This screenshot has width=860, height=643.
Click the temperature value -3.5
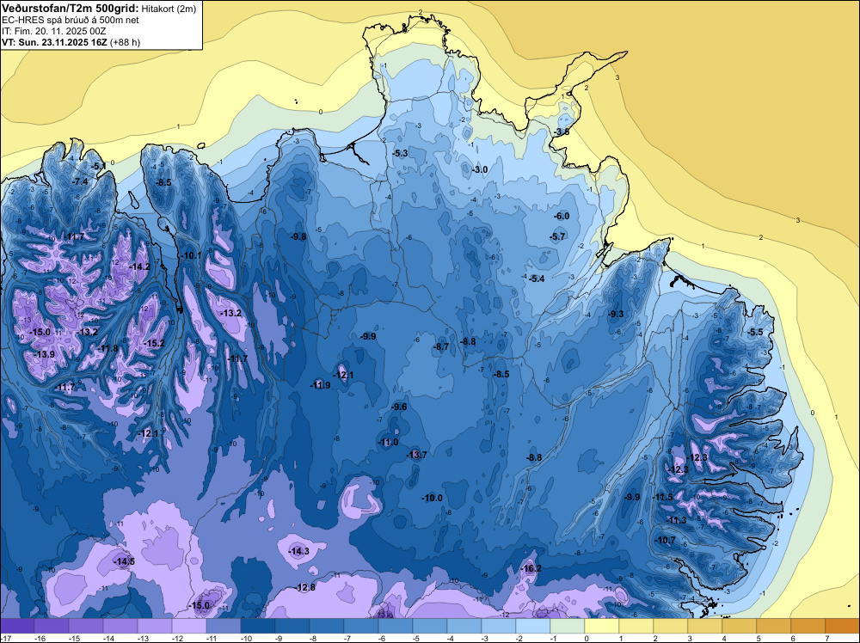[x=561, y=132]
